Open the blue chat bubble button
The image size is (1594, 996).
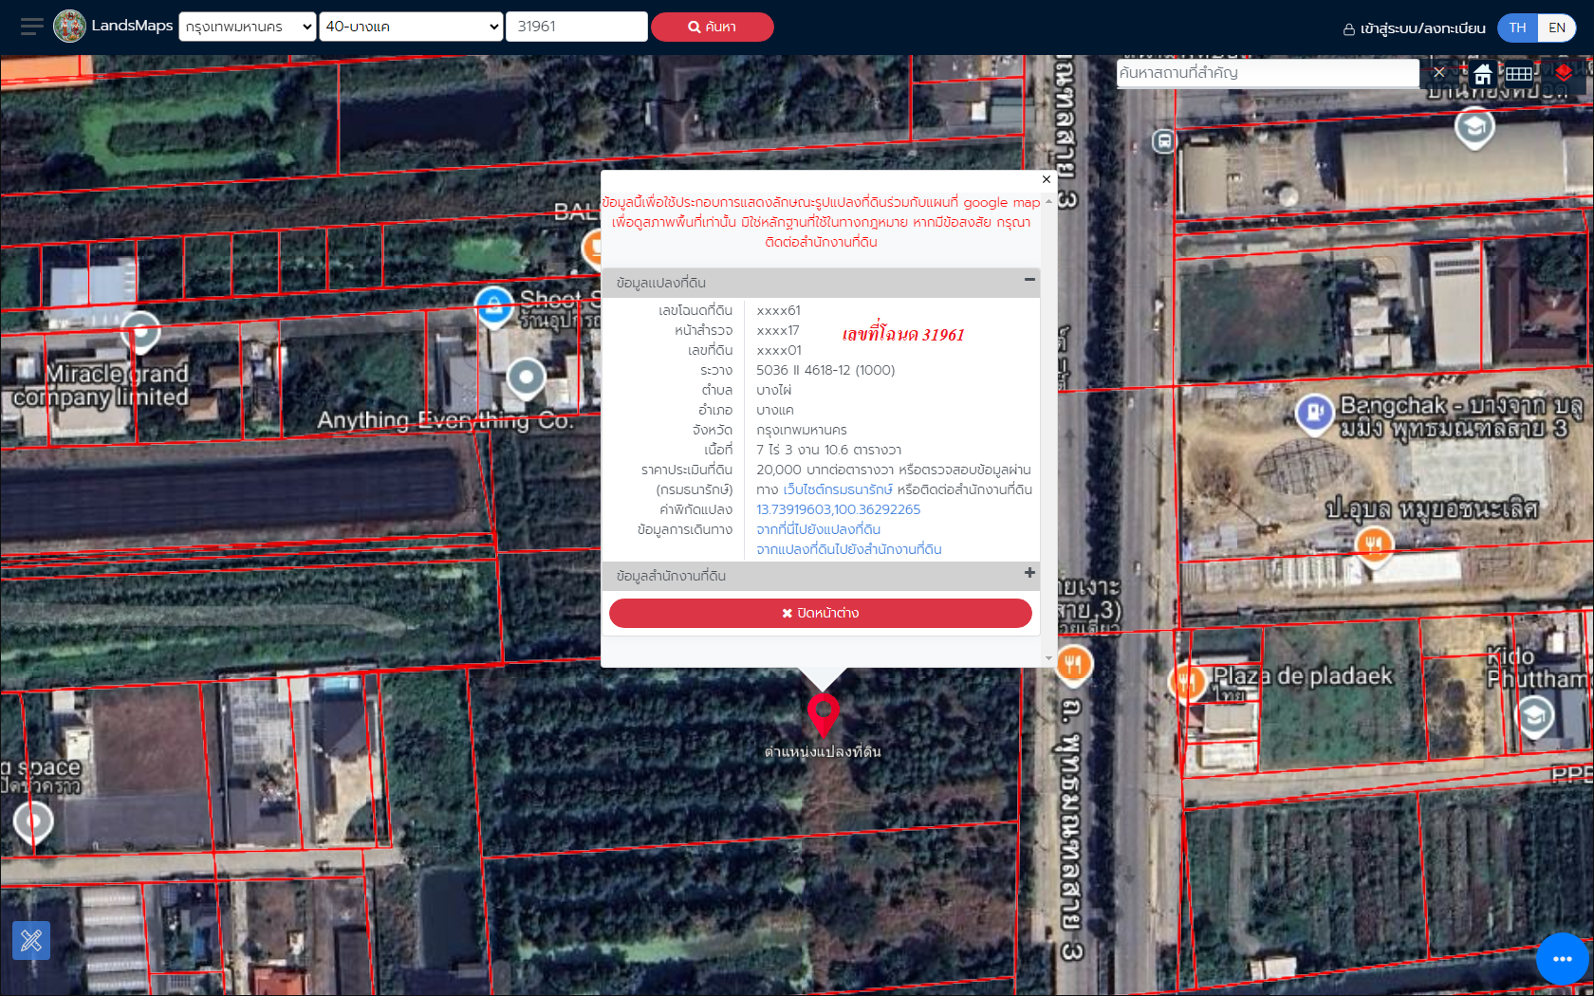coord(1562,959)
